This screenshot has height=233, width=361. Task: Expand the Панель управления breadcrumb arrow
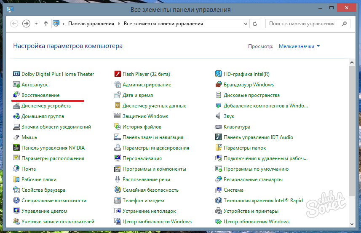click(120, 24)
